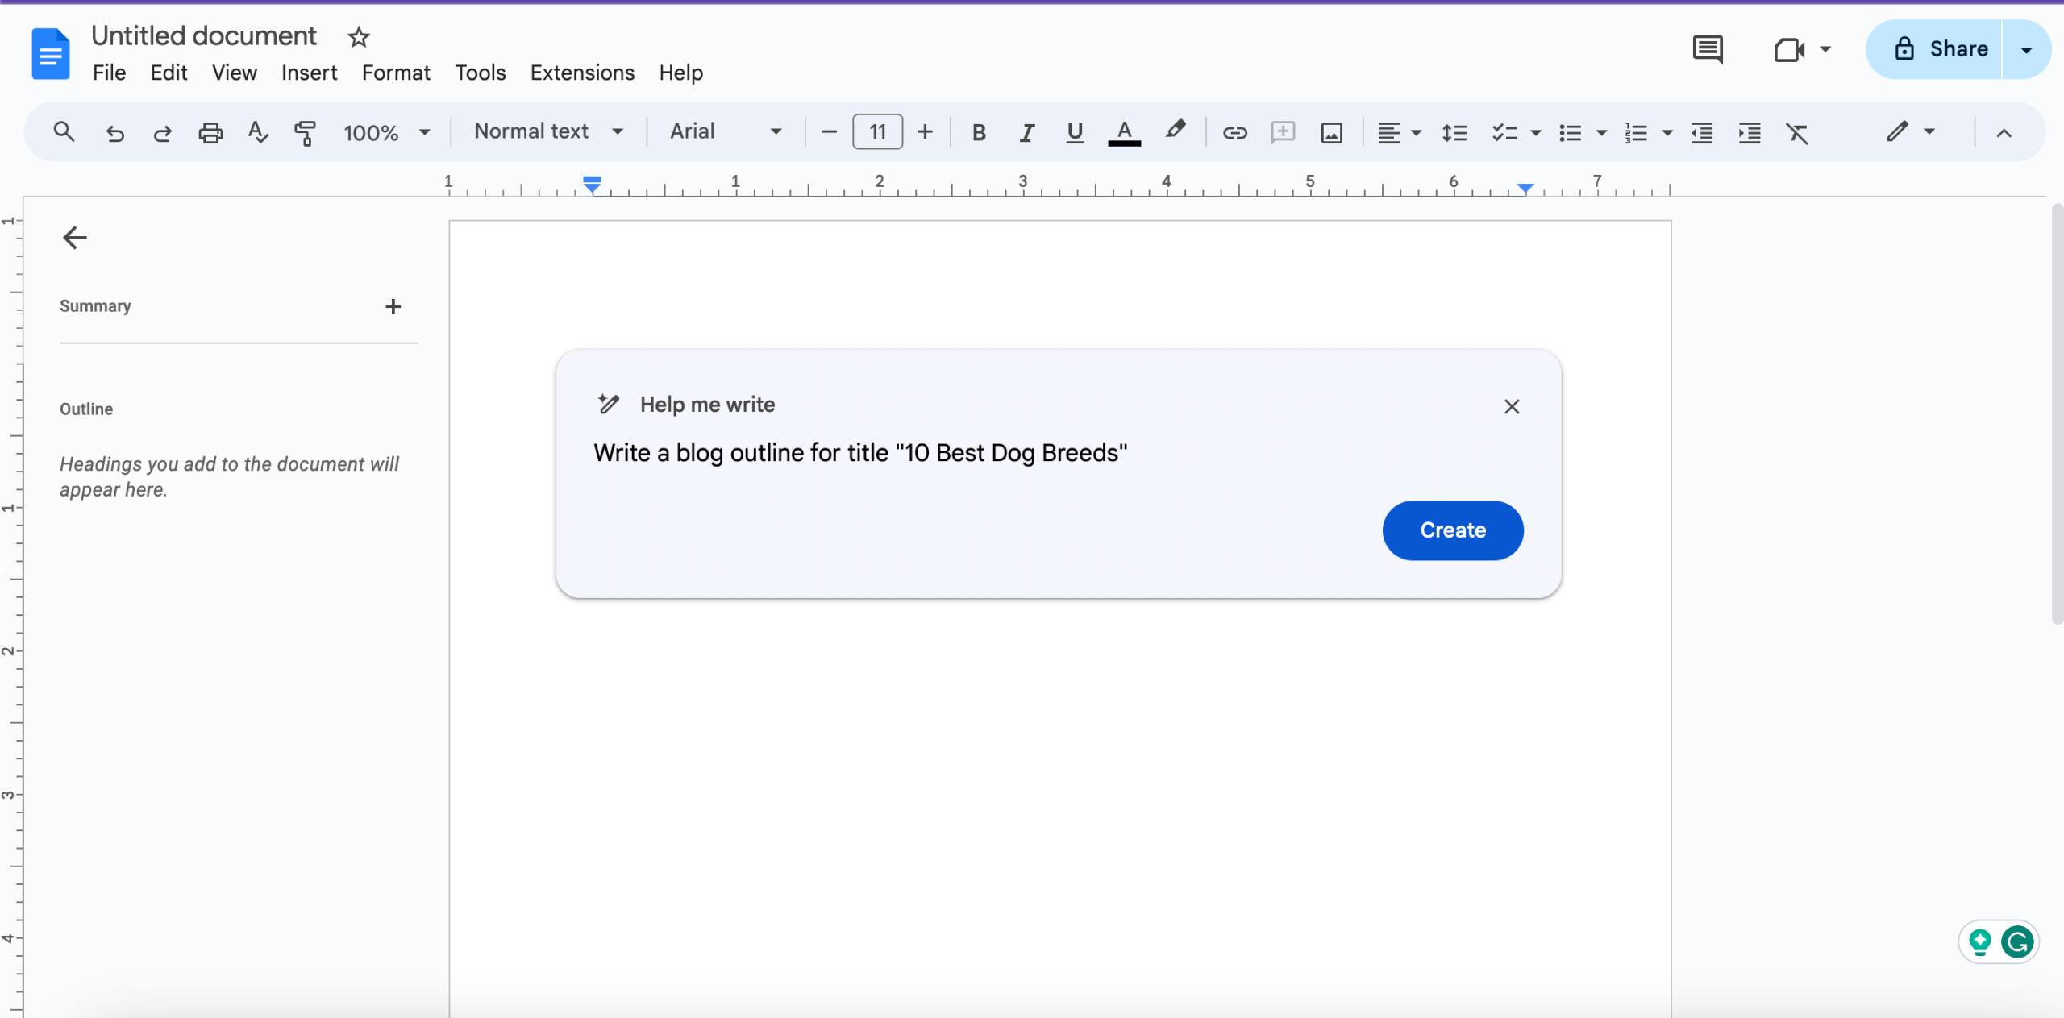2064x1018 pixels.
Task: Expand the 100% zoom dropdown
Action: pyautogui.click(x=387, y=132)
